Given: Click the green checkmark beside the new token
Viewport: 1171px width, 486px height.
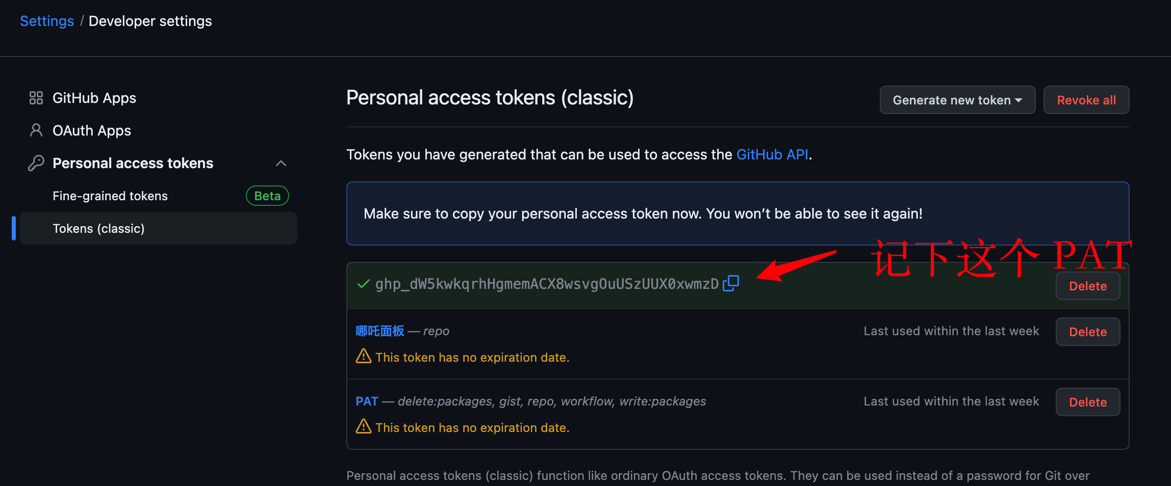Looking at the screenshot, I should point(363,284).
